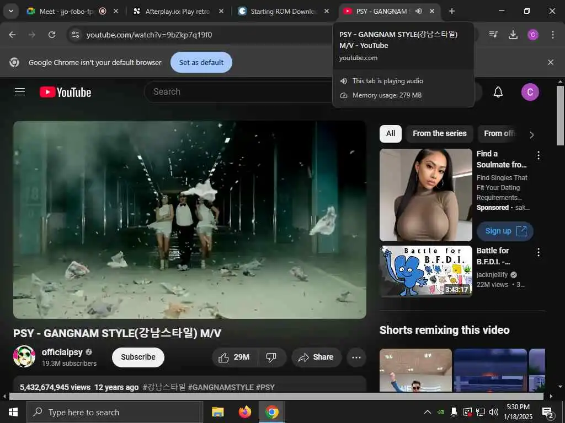Subscribe to officialpsy channel
Screen dimensions: 565x423
coord(138,357)
